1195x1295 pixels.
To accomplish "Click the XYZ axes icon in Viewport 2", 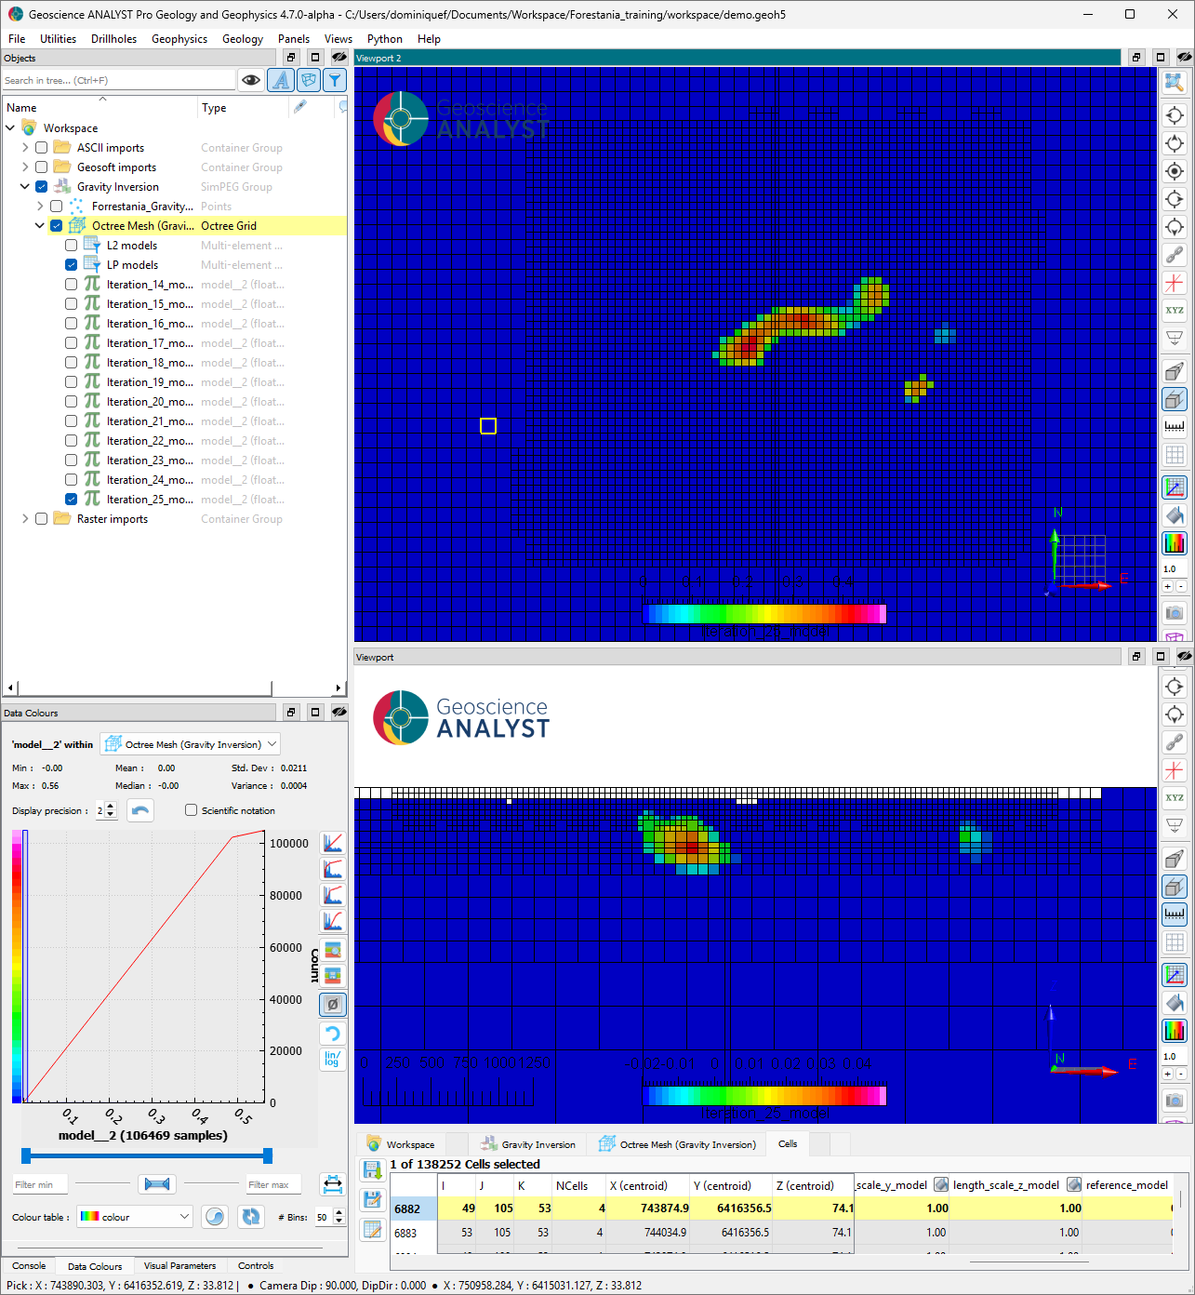I will point(1175,311).
